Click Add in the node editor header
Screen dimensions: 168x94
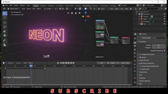tap(122, 9)
